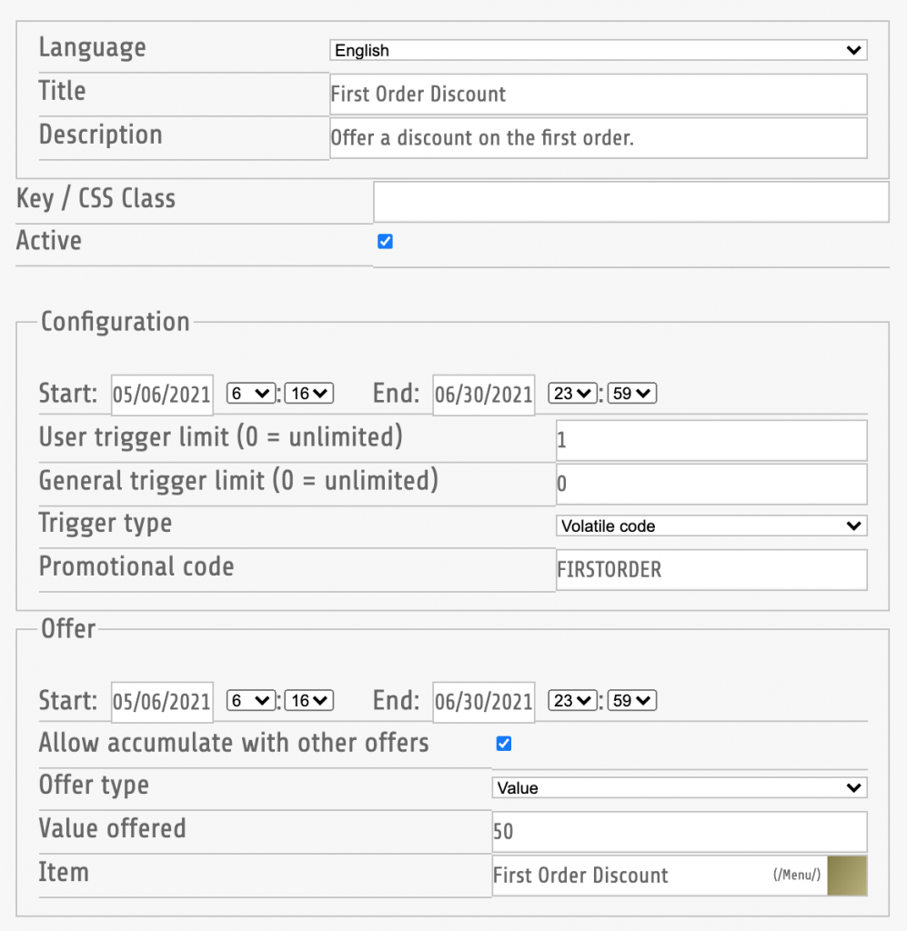Click Configuration End date field
The width and height of the screenshot is (907, 931).
point(483,395)
